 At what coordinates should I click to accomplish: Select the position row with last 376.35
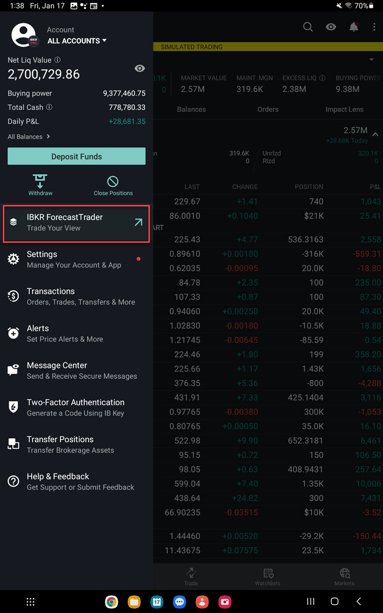point(268,383)
